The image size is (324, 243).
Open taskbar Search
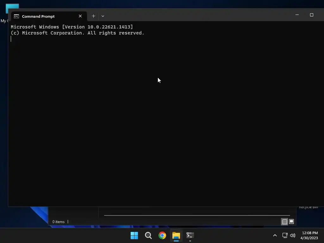pos(148,235)
